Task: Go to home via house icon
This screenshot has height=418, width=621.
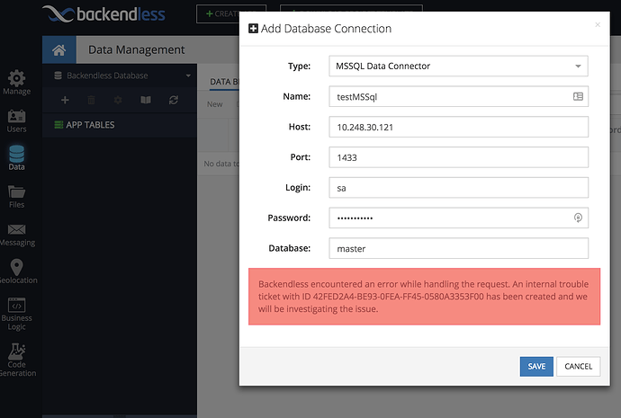Action: [x=59, y=49]
